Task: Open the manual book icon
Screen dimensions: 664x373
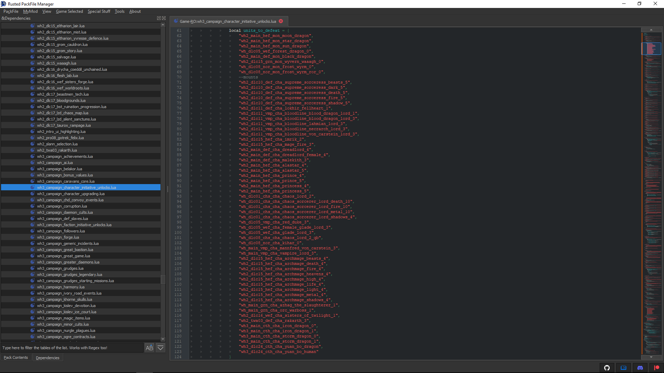Action: click(x=623, y=368)
